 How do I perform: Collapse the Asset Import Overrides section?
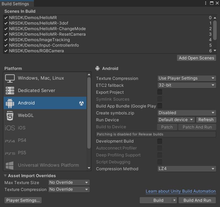[6, 176]
